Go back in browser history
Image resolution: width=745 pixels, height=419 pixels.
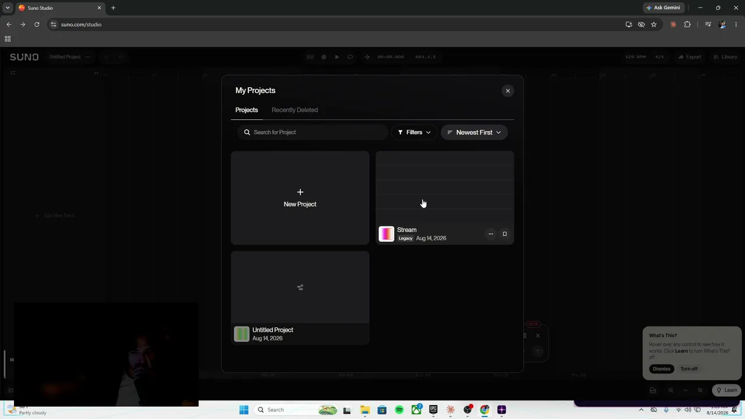(x=9, y=24)
